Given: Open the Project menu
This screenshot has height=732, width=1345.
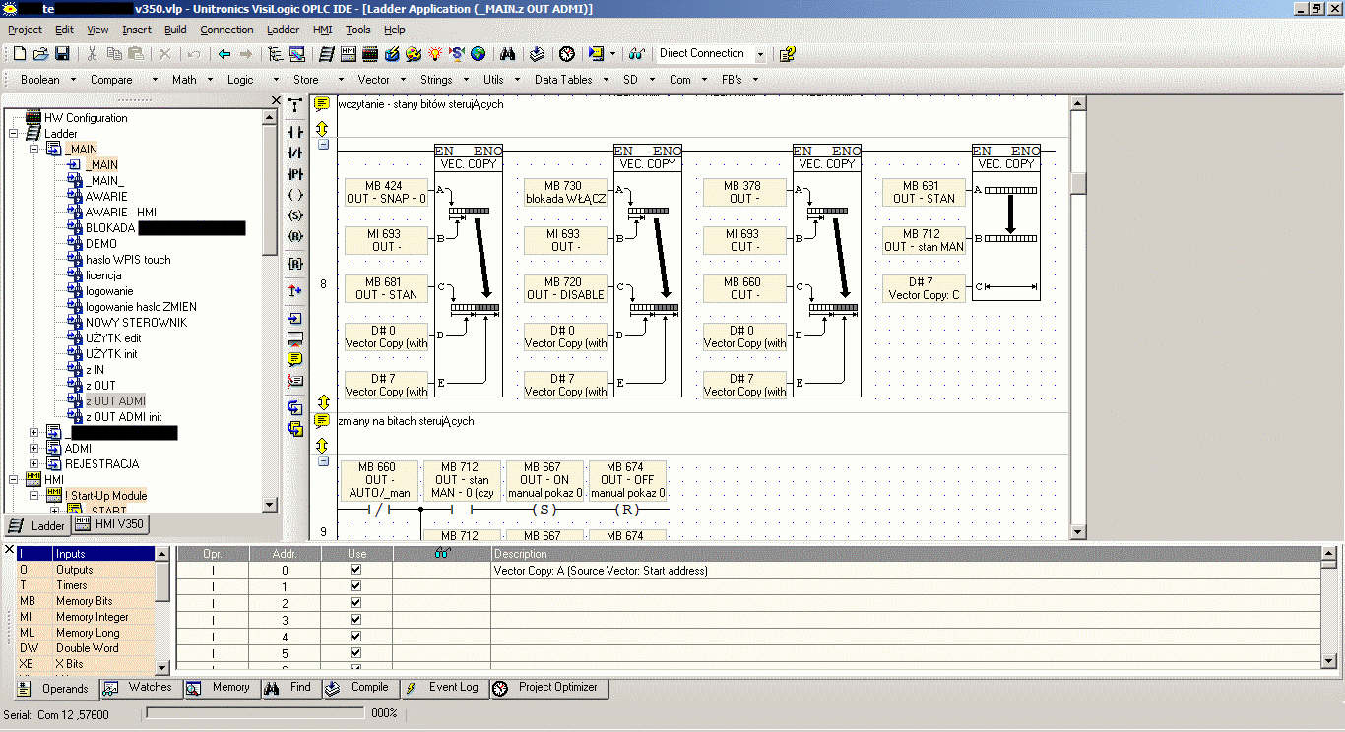Looking at the screenshot, I should point(26,30).
